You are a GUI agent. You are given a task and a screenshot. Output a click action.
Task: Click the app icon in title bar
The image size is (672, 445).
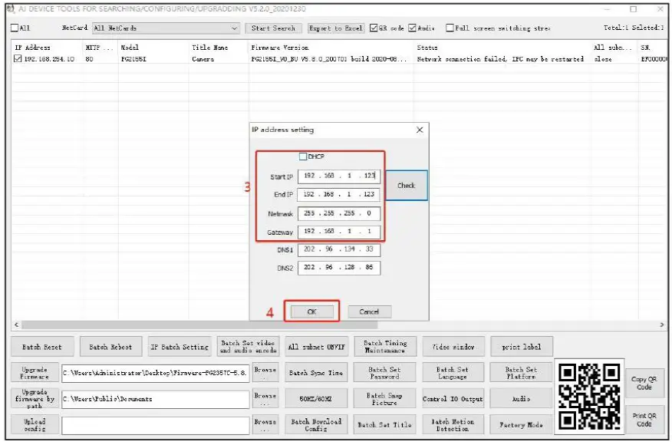tap(11, 8)
